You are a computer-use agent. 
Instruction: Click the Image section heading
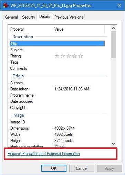[18, 115]
